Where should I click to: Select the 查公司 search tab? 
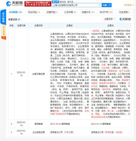click(55, 2)
